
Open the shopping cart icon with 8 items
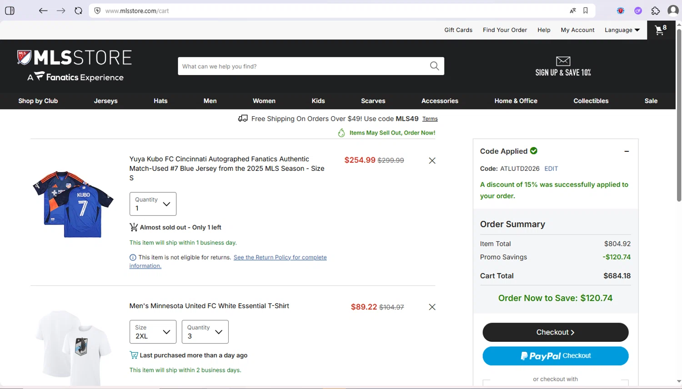click(661, 30)
